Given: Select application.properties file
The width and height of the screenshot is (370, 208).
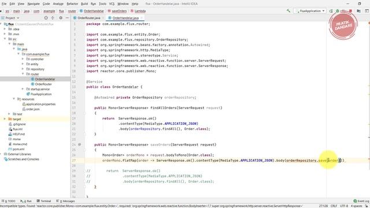Looking at the screenshot, I should click(40, 104).
